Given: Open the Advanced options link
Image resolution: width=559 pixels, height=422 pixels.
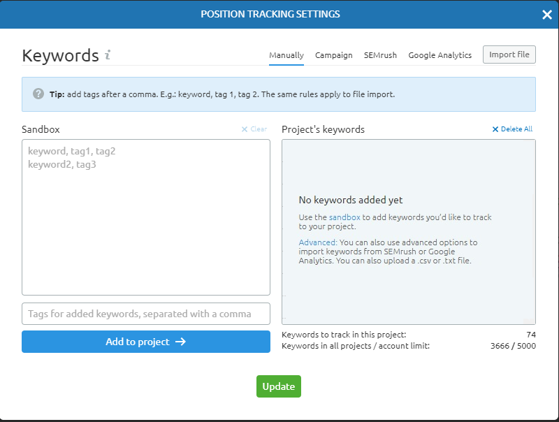Looking at the screenshot, I should click(317, 242).
